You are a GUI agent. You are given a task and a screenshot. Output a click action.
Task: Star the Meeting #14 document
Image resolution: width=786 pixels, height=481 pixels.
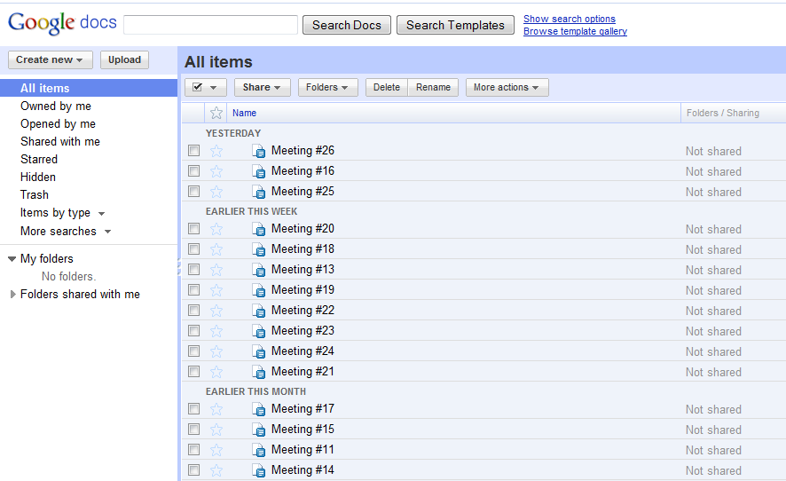point(216,470)
